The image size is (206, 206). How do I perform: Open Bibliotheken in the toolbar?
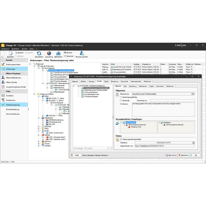click(x=59, y=53)
